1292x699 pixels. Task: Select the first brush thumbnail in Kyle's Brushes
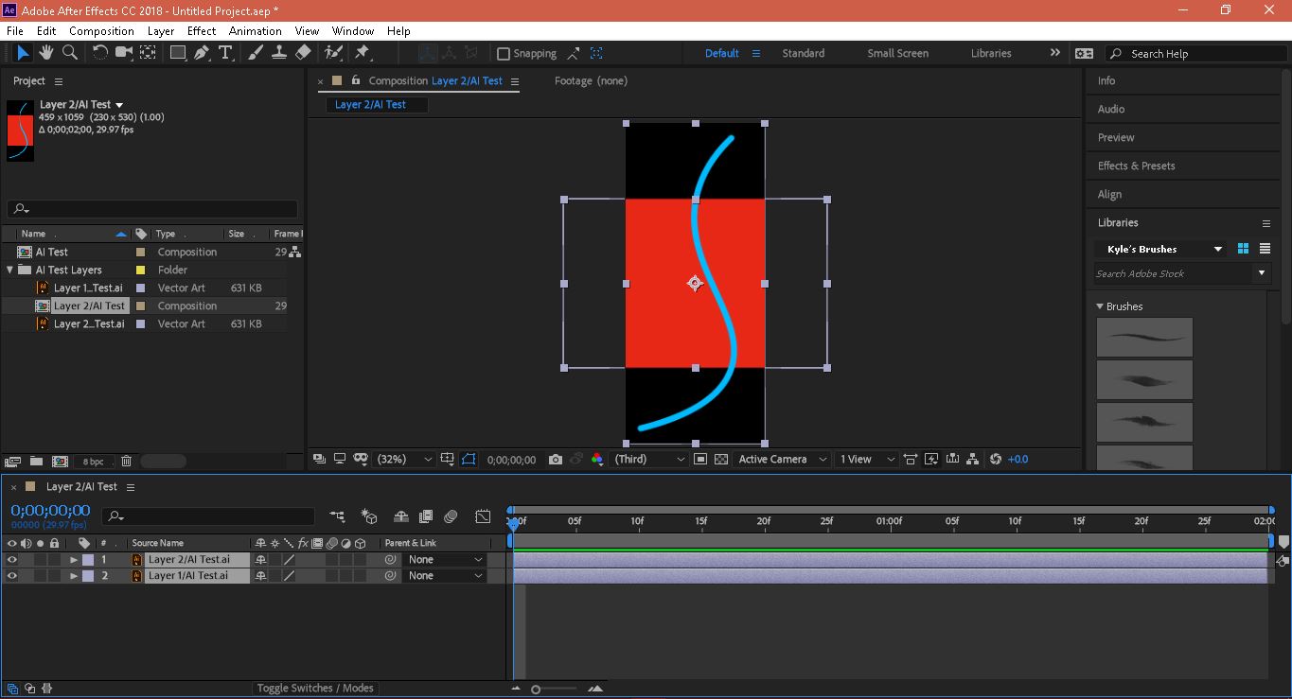point(1144,337)
